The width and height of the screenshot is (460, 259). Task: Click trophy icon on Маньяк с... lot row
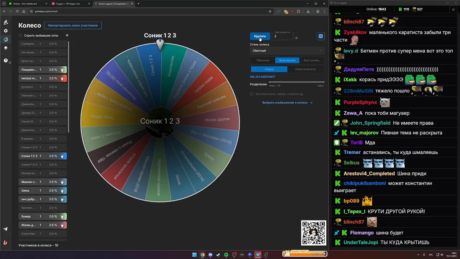point(62,182)
